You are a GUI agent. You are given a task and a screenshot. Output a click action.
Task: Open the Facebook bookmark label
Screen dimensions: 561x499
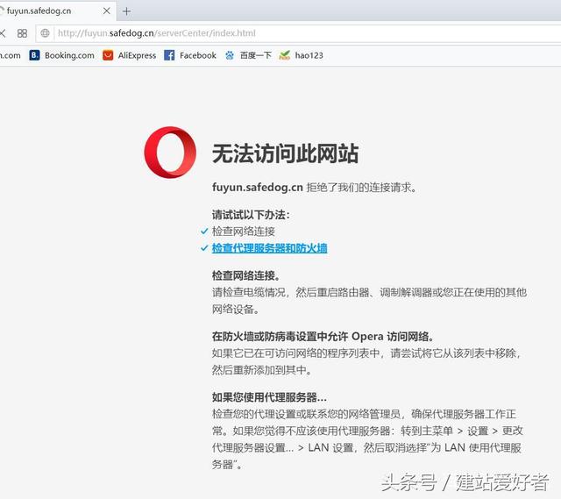coord(198,55)
